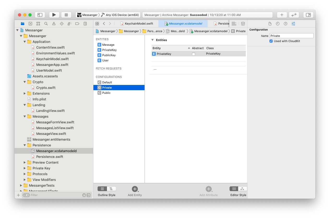Expand the Private Key folder
Screen dimensions: 330x218
pos(25,168)
